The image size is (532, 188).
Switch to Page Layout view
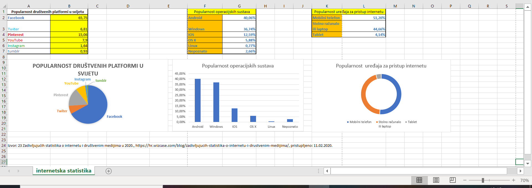coord(436,180)
